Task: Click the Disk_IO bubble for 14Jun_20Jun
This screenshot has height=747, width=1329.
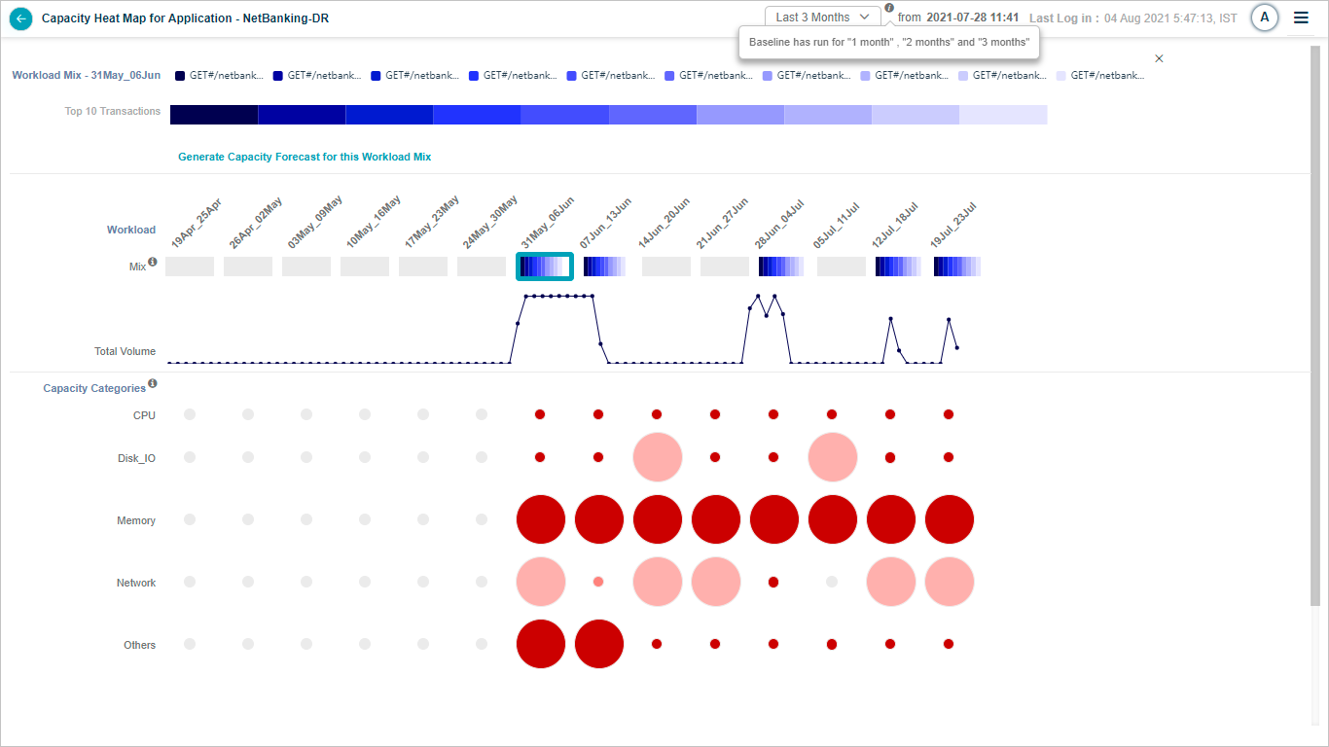Action: pyautogui.click(x=658, y=457)
